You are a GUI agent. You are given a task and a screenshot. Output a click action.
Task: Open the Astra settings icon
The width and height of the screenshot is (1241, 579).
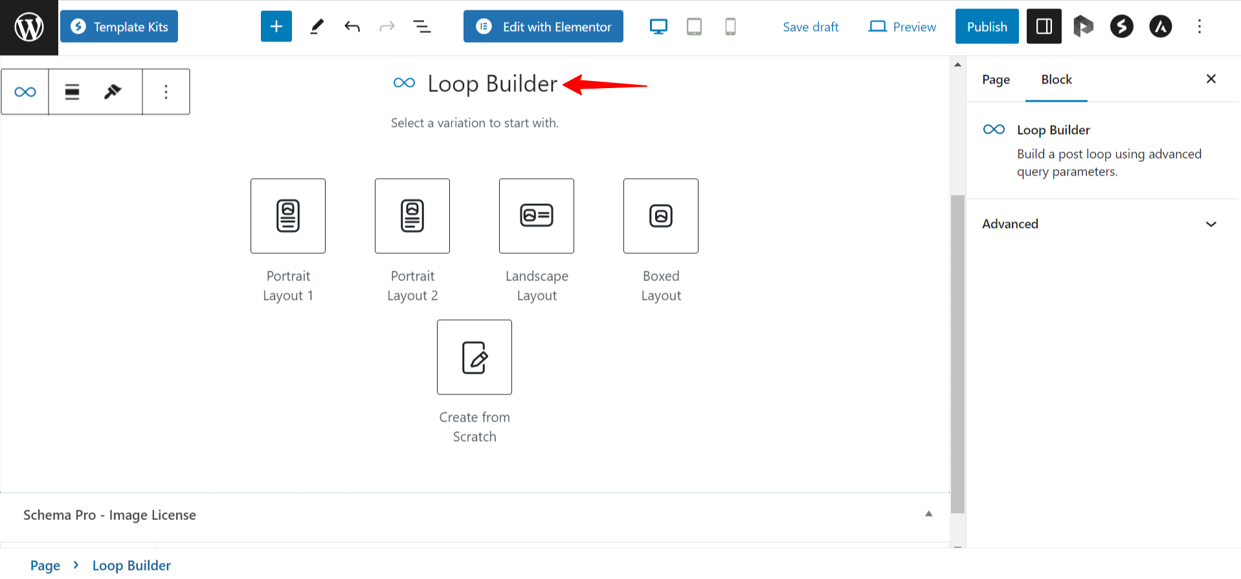[1160, 27]
